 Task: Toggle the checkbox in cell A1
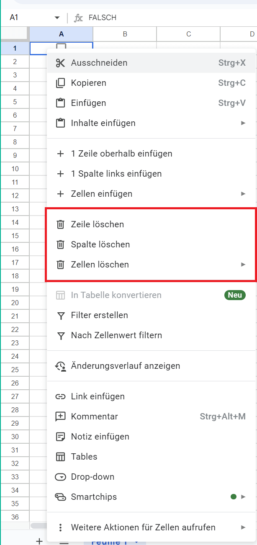(61, 46)
